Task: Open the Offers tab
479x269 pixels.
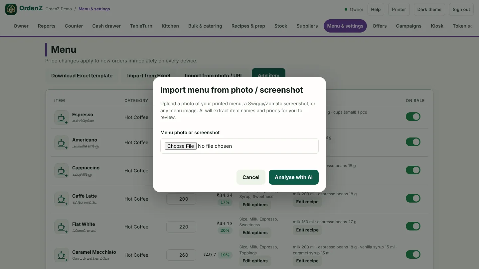Action: pyautogui.click(x=380, y=26)
